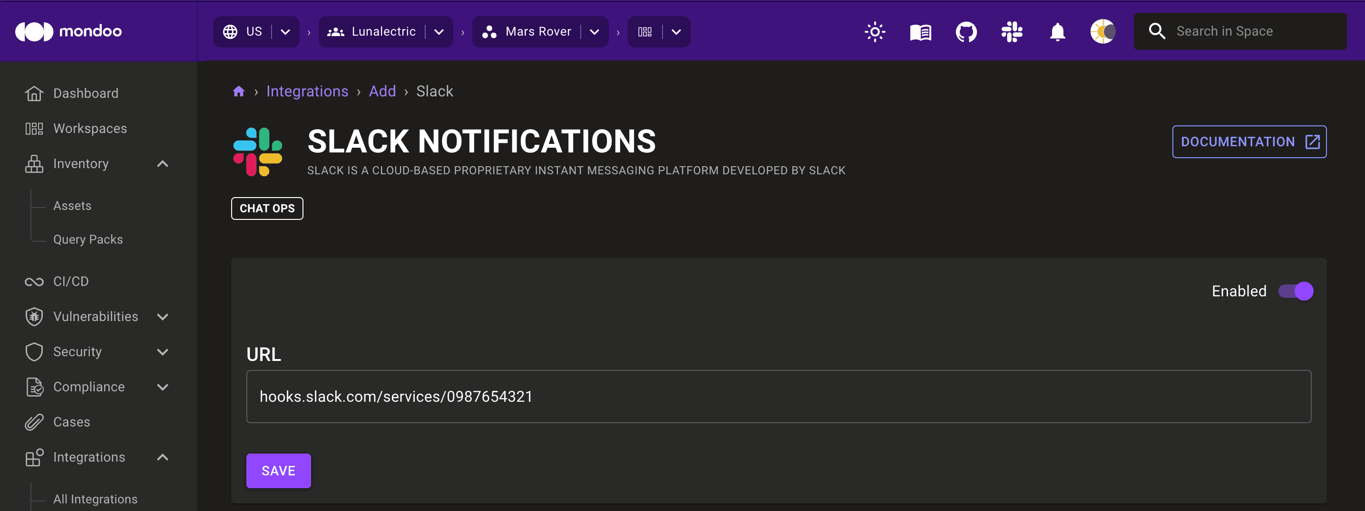
Task: Collapse the Integrations section in sidebar
Action: tap(163, 457)
